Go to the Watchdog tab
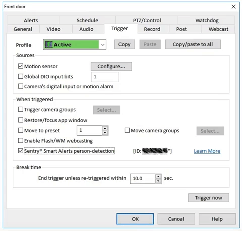The width and height of the screenshot is (242, 231). [207, 20]
